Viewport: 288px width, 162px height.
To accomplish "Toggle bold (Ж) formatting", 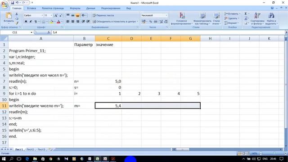I will (26, 22).
